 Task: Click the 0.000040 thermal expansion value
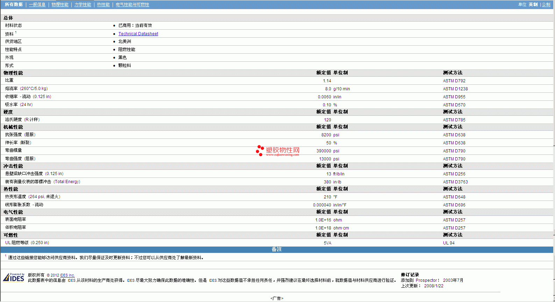point(322,205)
